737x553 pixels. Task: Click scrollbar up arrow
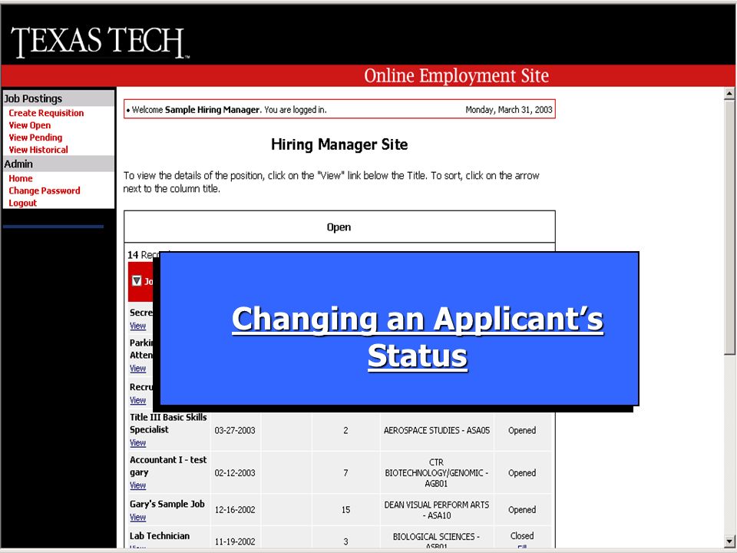pyautogui.click(x=729, y=94)
